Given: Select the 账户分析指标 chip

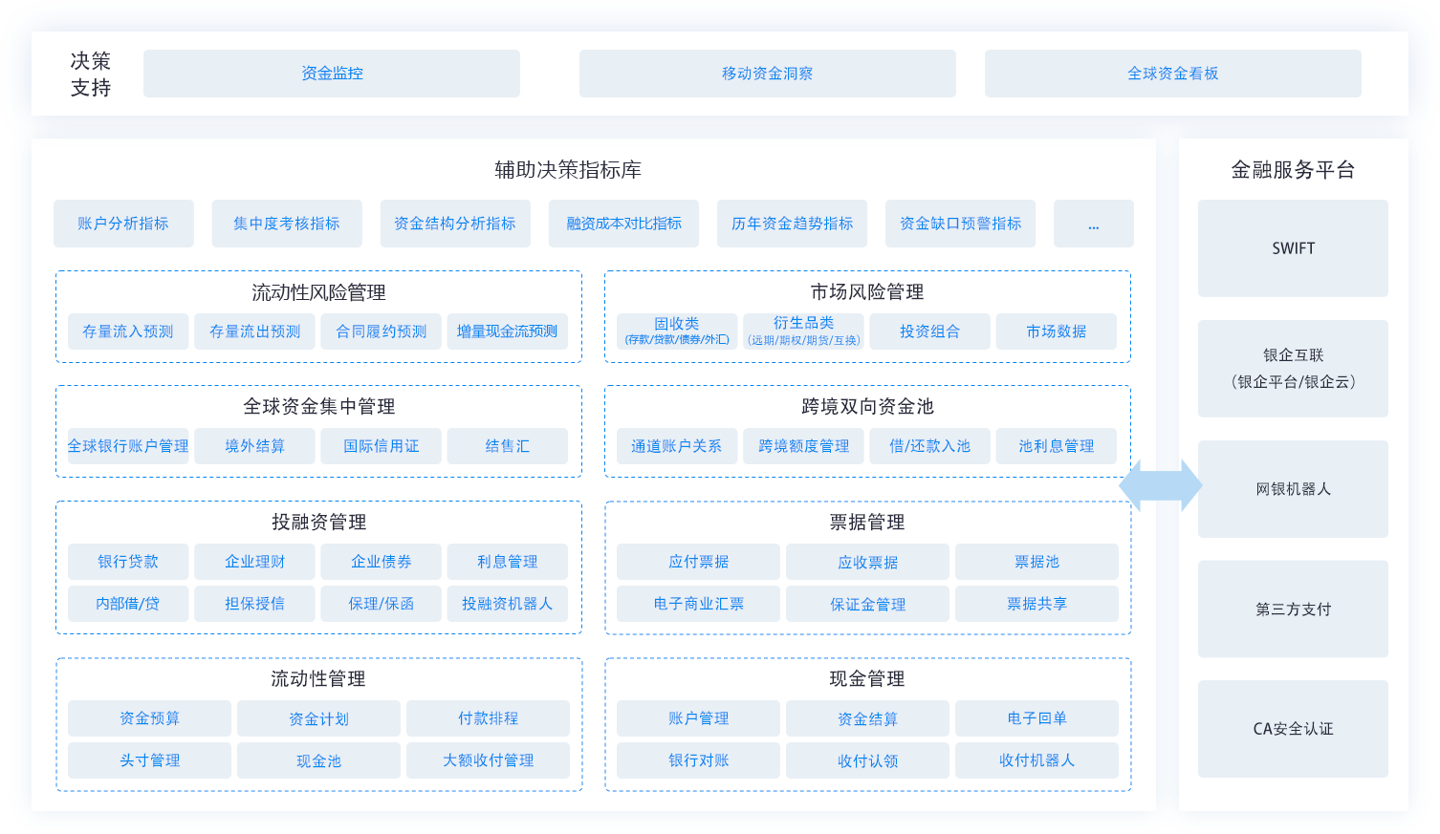Looking at the screenshot, I should [x=123, y=224].
